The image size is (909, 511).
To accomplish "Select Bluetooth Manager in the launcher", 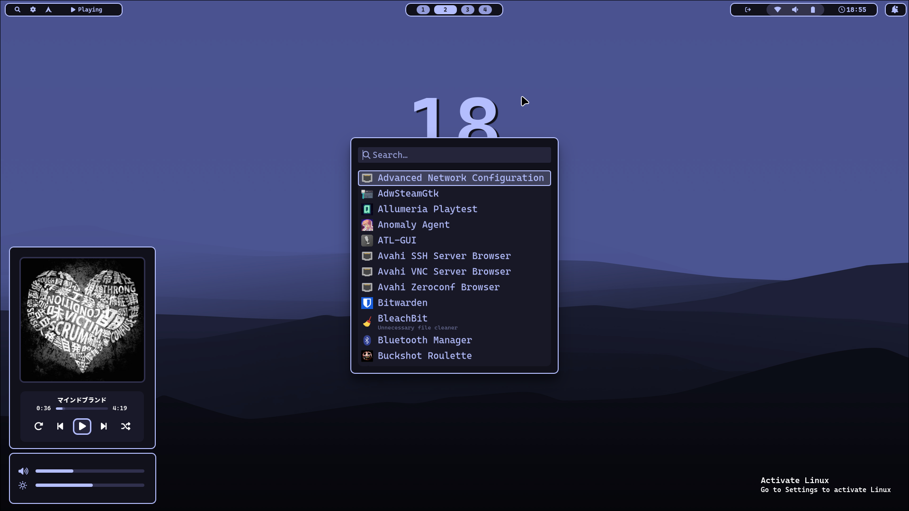I will coord(424,340).
